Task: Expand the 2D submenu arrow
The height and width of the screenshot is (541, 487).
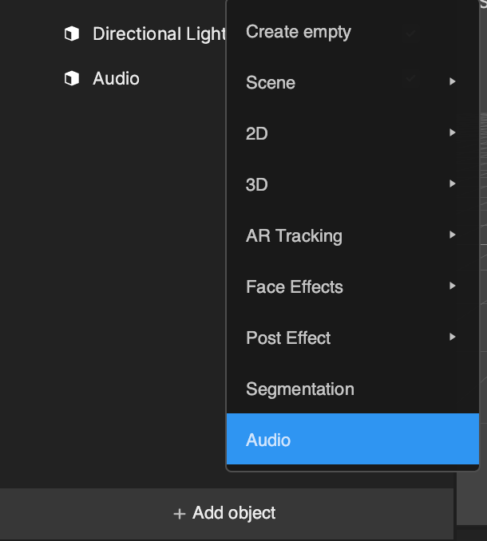Action: [x=453, y=132]
